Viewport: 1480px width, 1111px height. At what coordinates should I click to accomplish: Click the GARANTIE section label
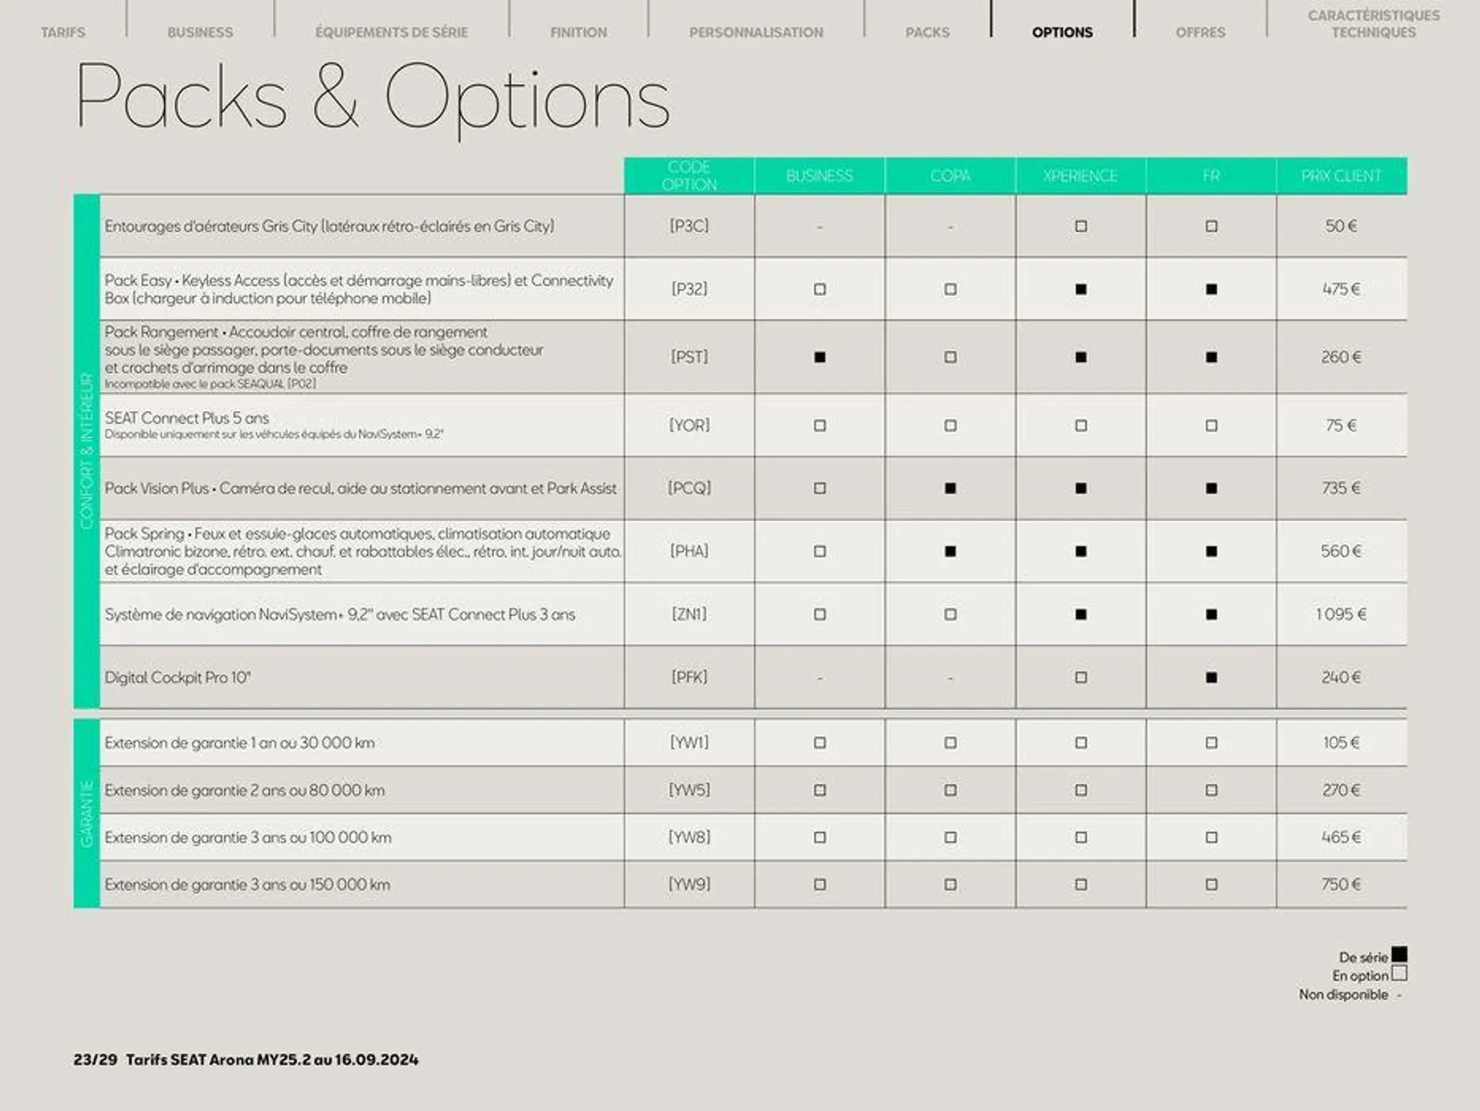click(86, 813)
